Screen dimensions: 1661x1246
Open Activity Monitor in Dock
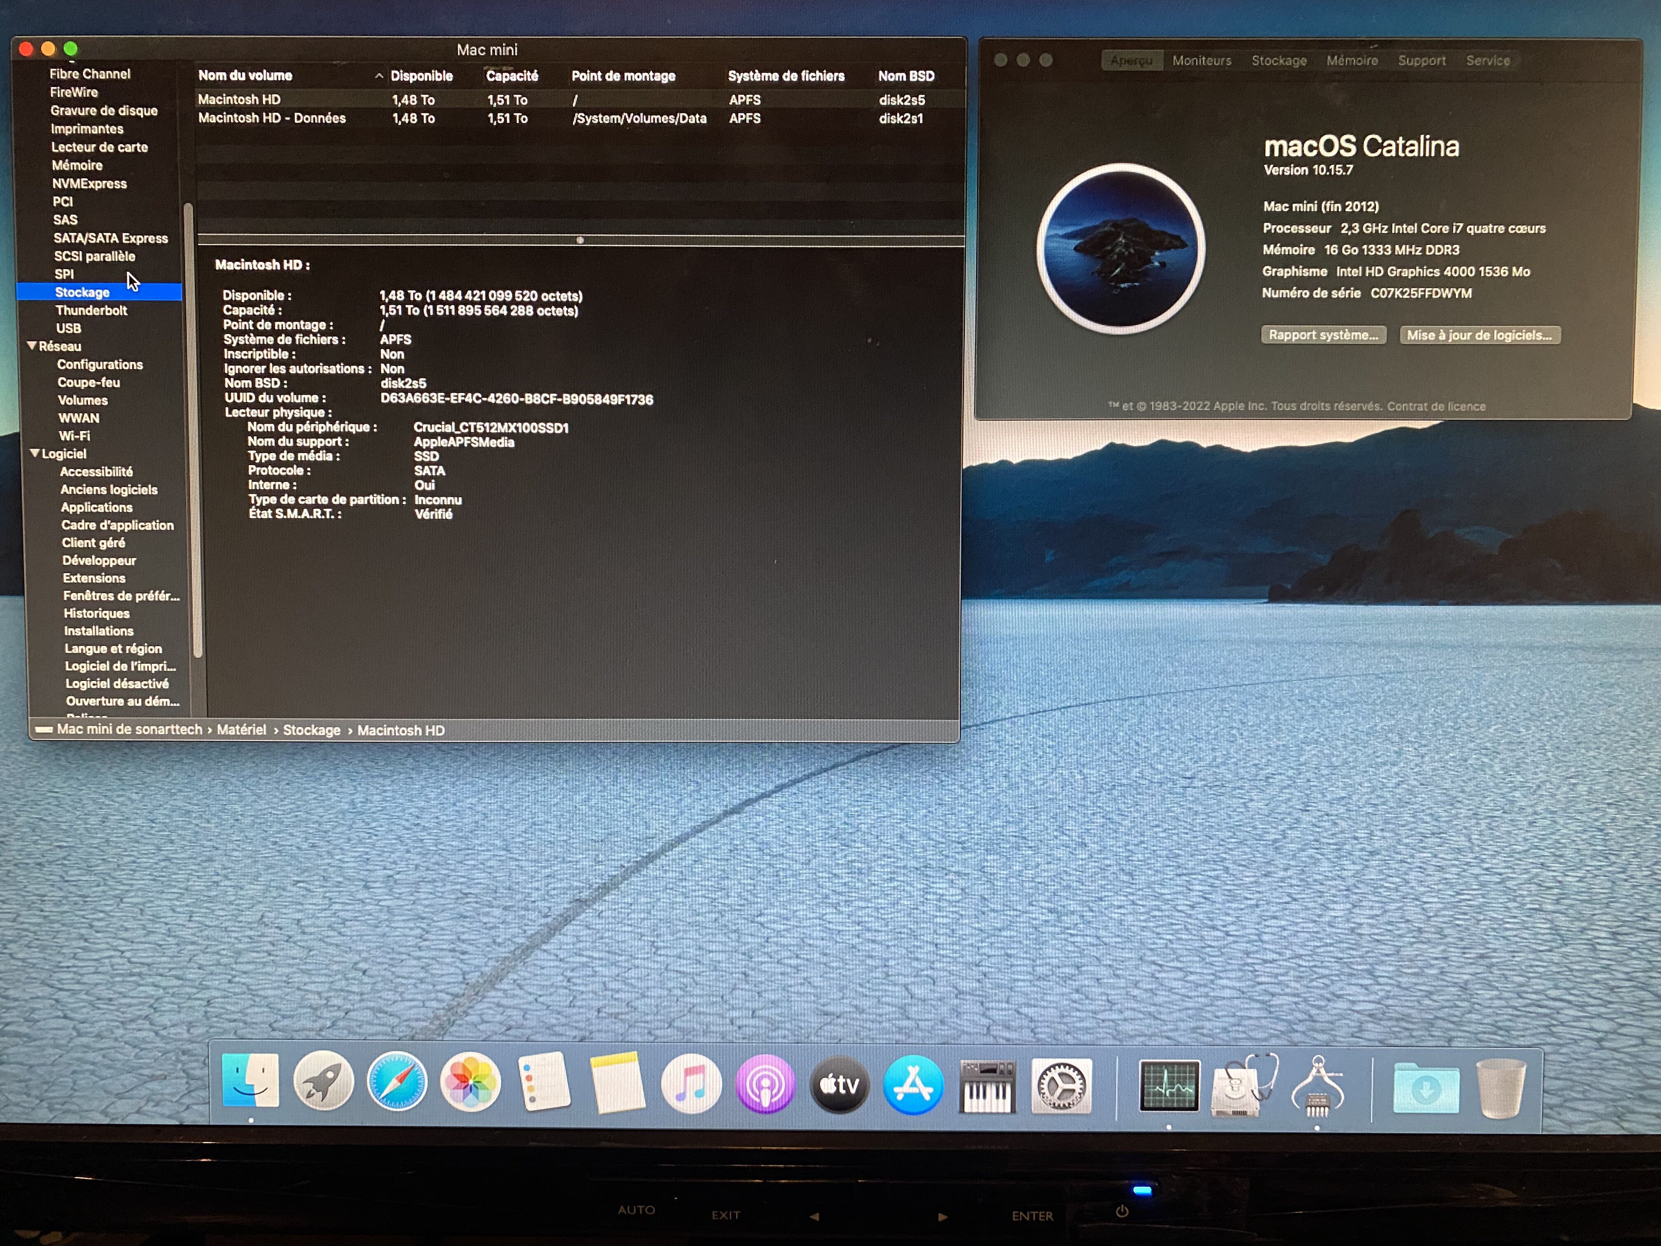coord(1169,1086)
